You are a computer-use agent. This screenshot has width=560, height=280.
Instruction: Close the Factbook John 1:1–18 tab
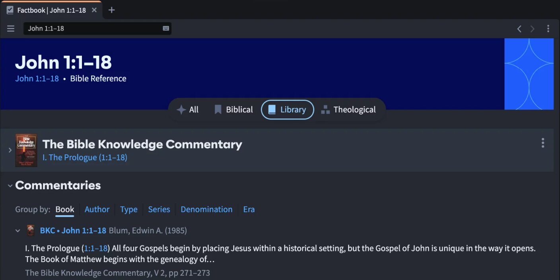(x=94, y=10)
